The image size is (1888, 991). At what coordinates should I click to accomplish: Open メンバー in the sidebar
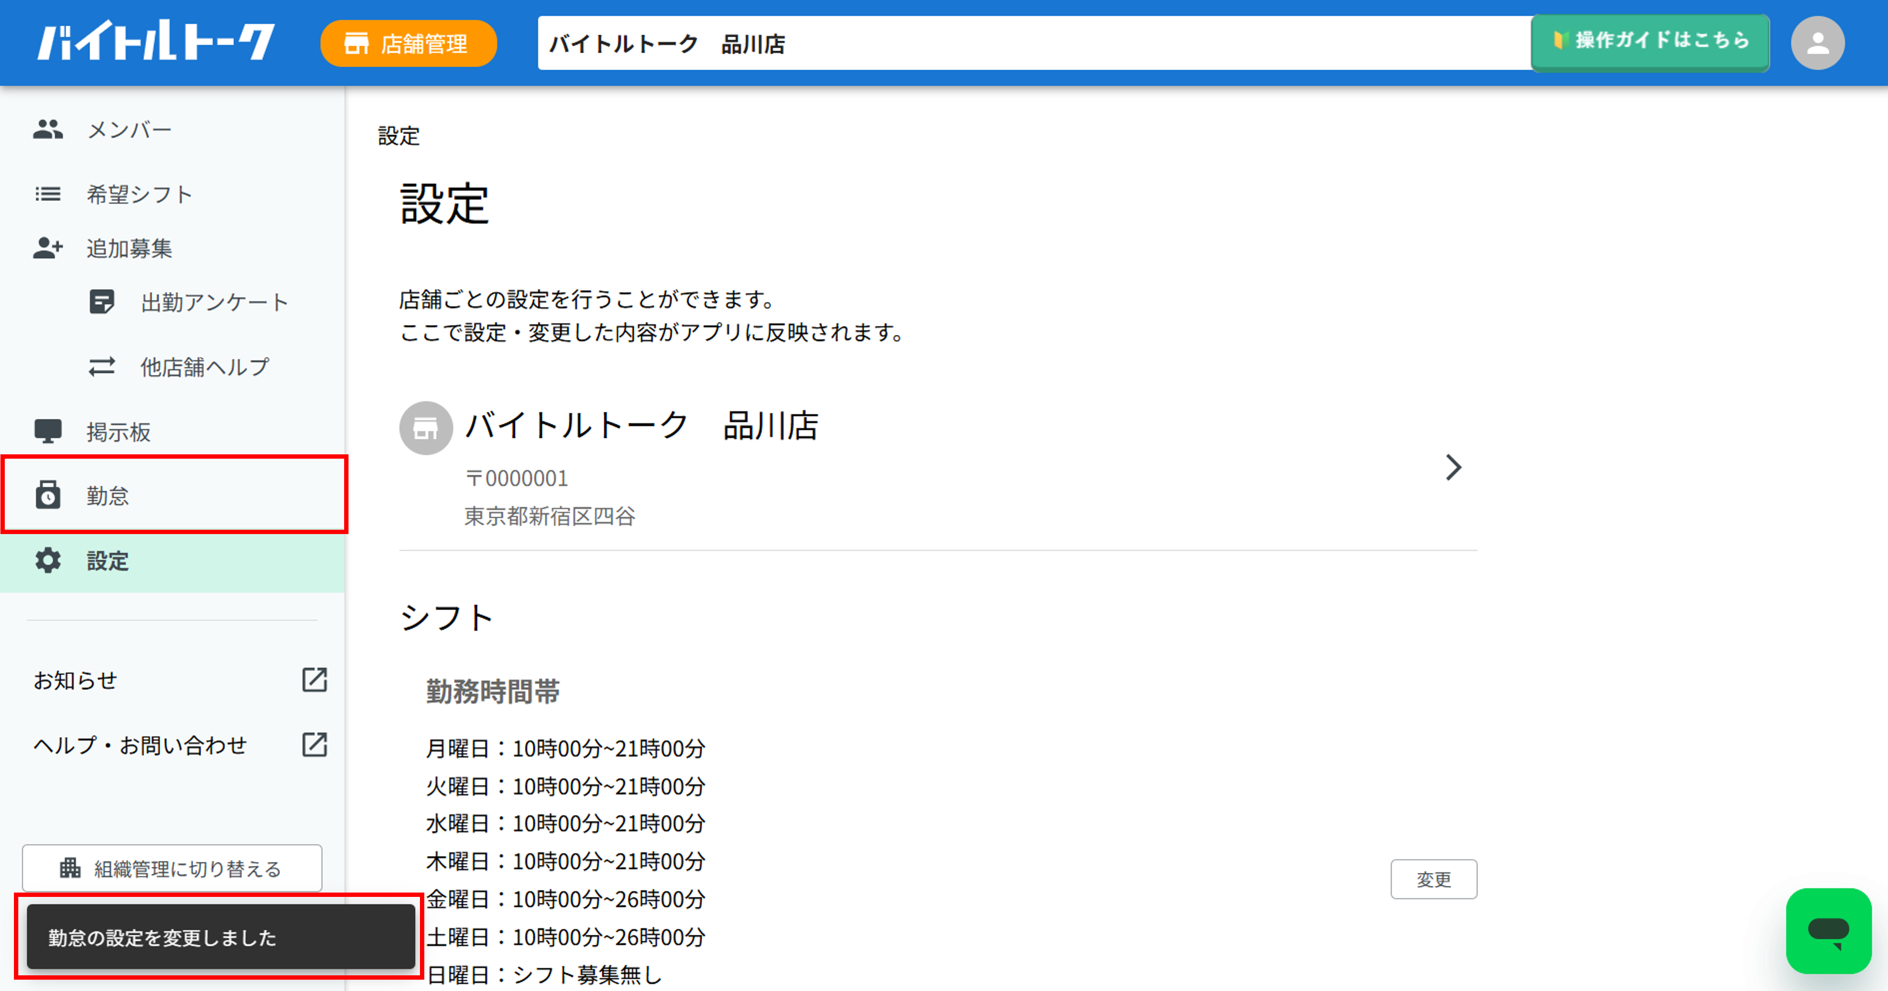coord(172,130)
